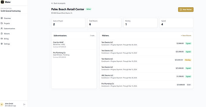206x107 pixels.
Task: Click the Draft status badge
Action: pos(189,85)
